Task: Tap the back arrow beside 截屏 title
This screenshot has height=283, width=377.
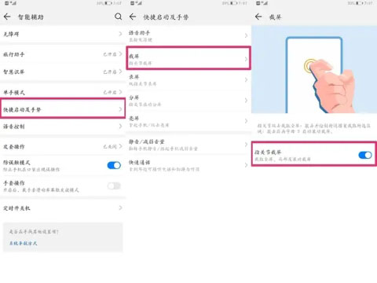Action: (258, 17)
